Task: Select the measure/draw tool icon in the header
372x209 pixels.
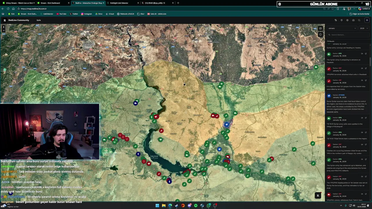Action: [x=336, y=20]
